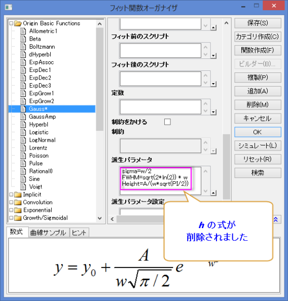Click the Hyperbl function document icon
This screenshot has width=288, height=301.
click(x=23, y=124)
